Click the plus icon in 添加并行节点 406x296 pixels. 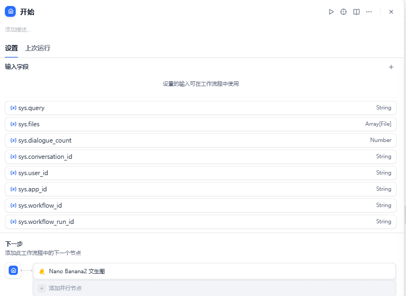point(42,288)
